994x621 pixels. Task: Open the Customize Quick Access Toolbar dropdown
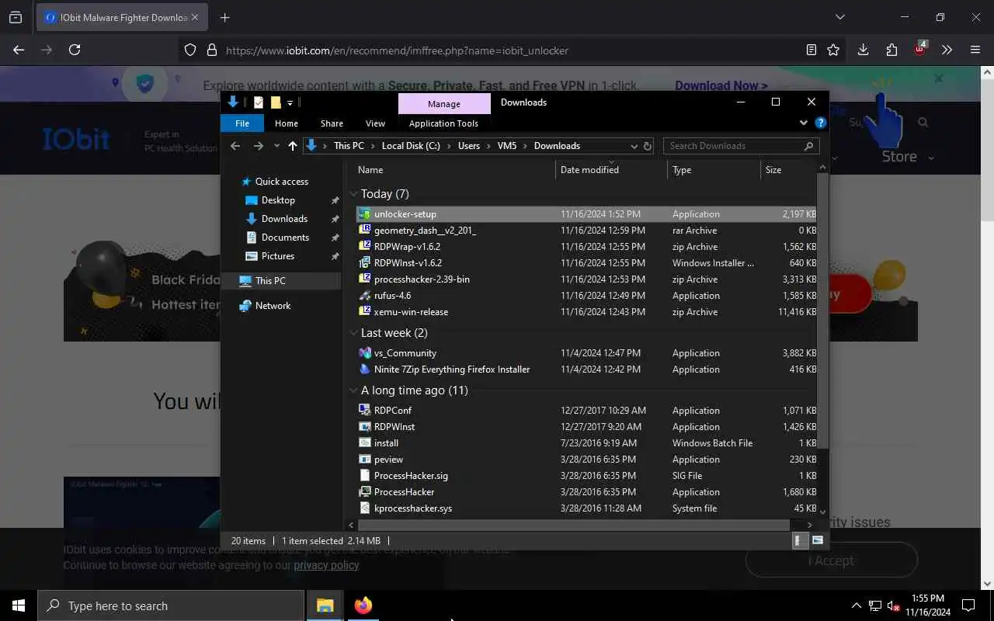290,102
